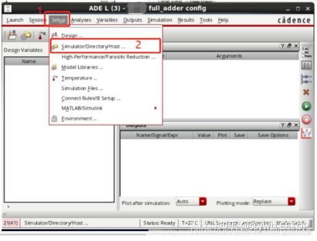
Task: Maximize the ADE L window
Action: coord(298,9)
